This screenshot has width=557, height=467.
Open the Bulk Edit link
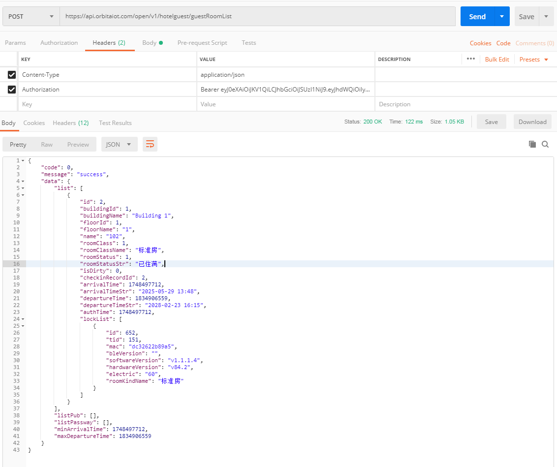tap(497, 60)
